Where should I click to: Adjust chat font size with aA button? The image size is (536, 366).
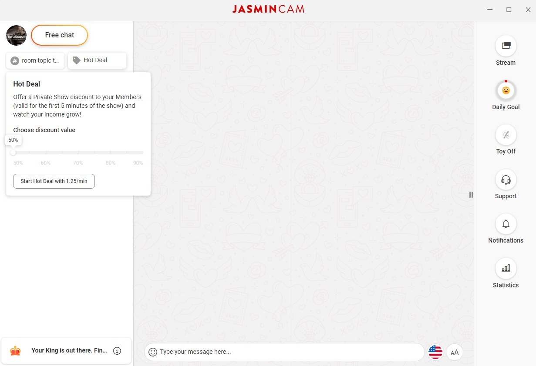(x=455, y=352)
